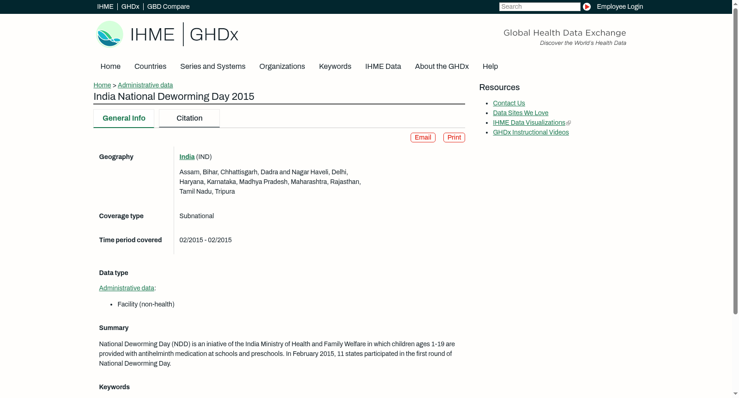
Task: Click the IHME leaf logo
Action: tap(109, 34)
